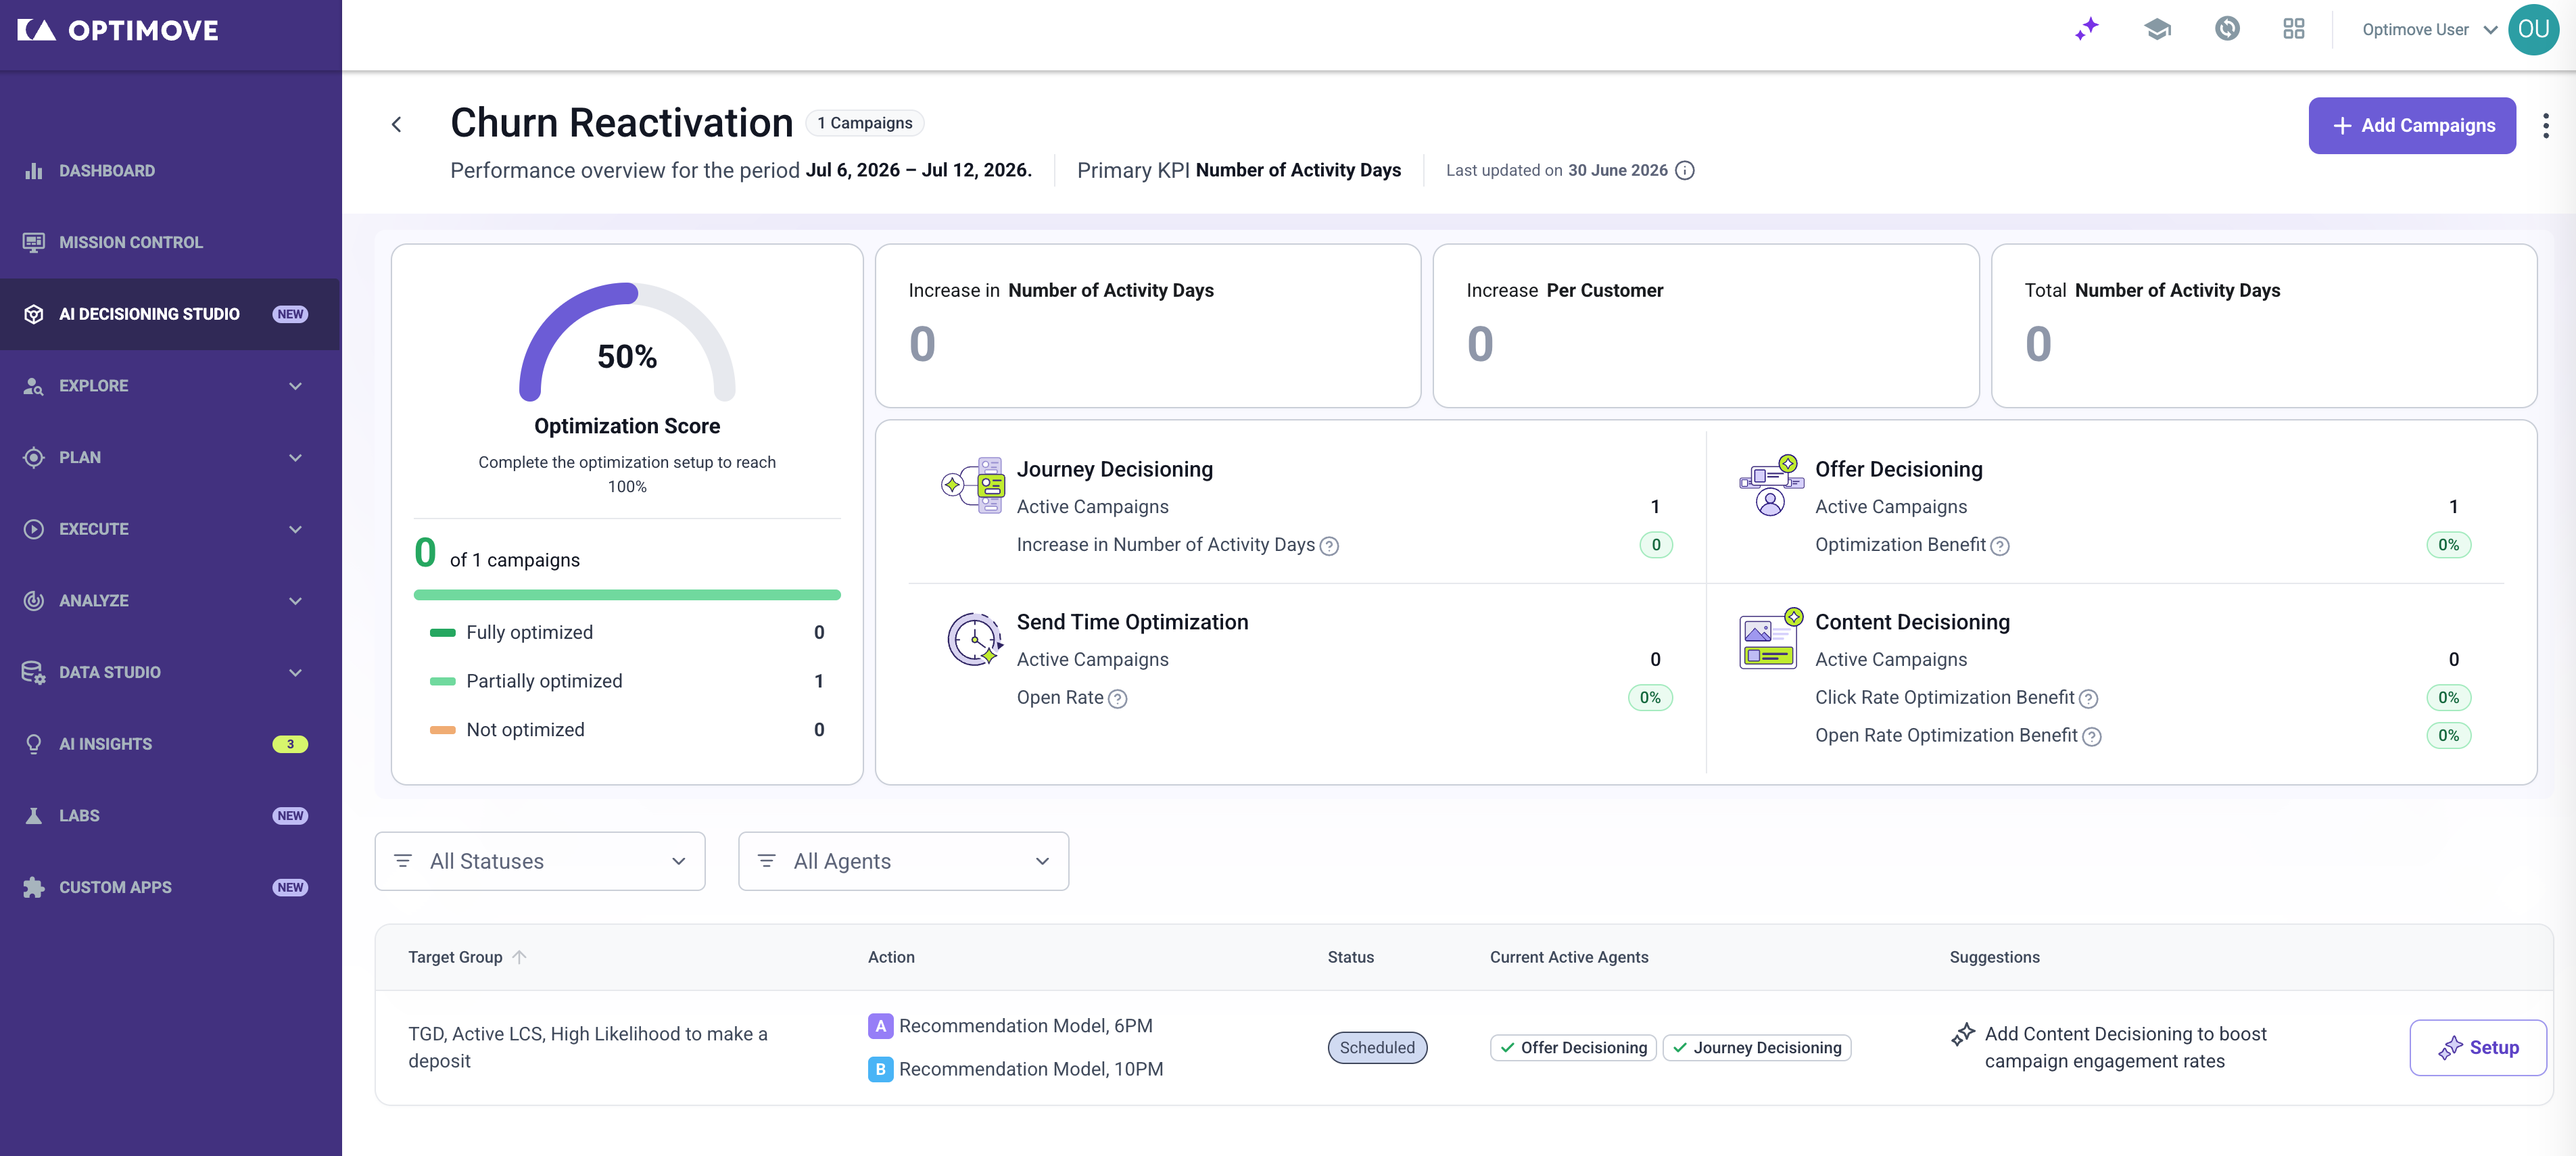Expand the Analyze sidebar section
2576x1156 pixels.
tap(295, 601)
